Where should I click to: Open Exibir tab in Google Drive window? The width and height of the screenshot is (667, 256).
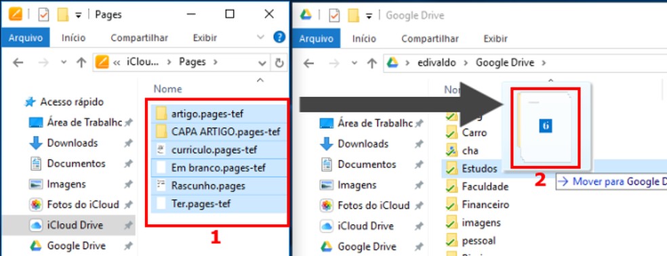point(496,39)
